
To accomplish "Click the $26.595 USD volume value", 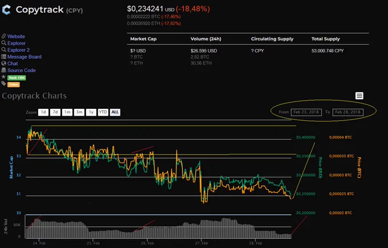I will 204,51.
